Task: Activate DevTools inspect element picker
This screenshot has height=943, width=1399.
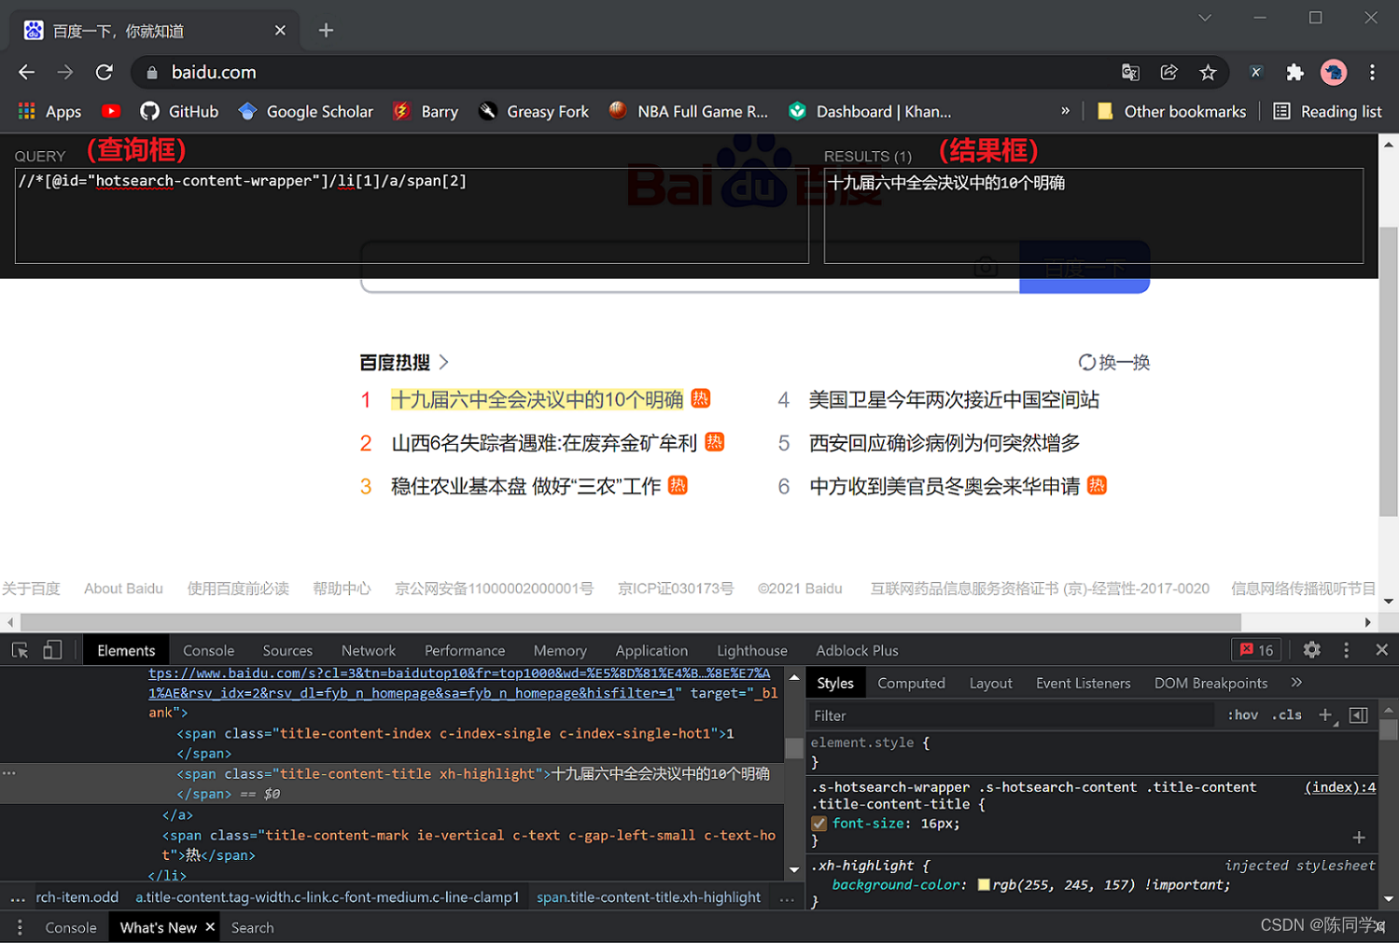Action: (20, 650)
